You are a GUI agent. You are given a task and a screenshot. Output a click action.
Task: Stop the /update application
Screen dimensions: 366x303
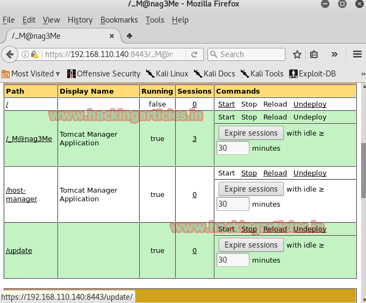tap(249, 229)
